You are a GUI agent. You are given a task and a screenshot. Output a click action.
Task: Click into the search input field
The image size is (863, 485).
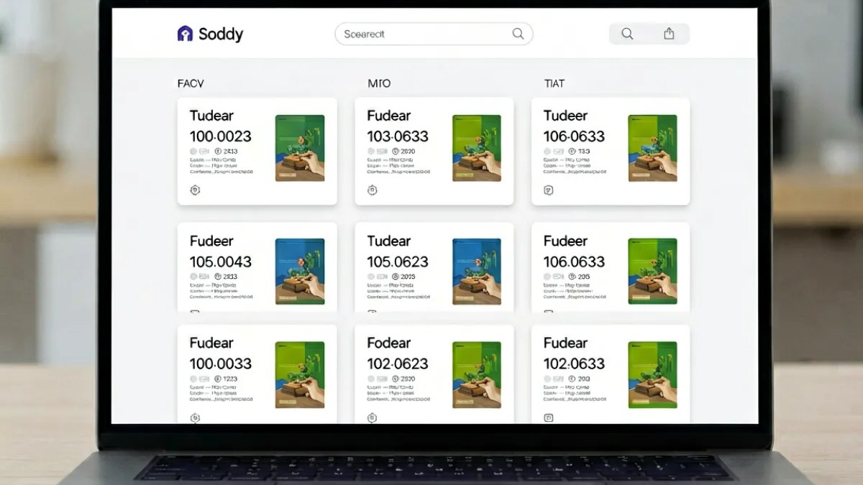[x=434, y=34]
